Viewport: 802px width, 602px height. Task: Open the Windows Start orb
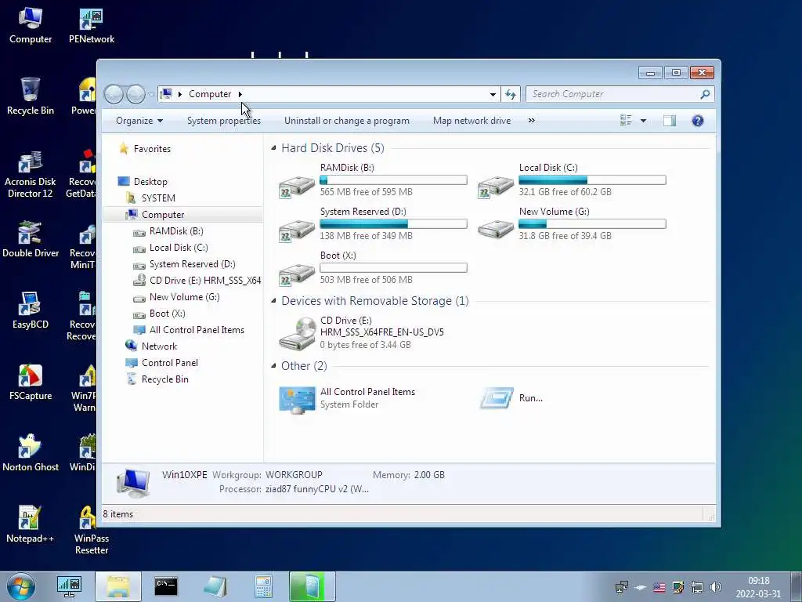click(21, 586)
